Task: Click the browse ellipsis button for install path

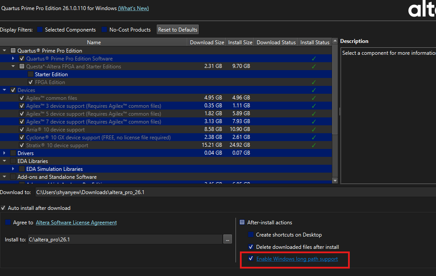Action: [x=228, y=239]
